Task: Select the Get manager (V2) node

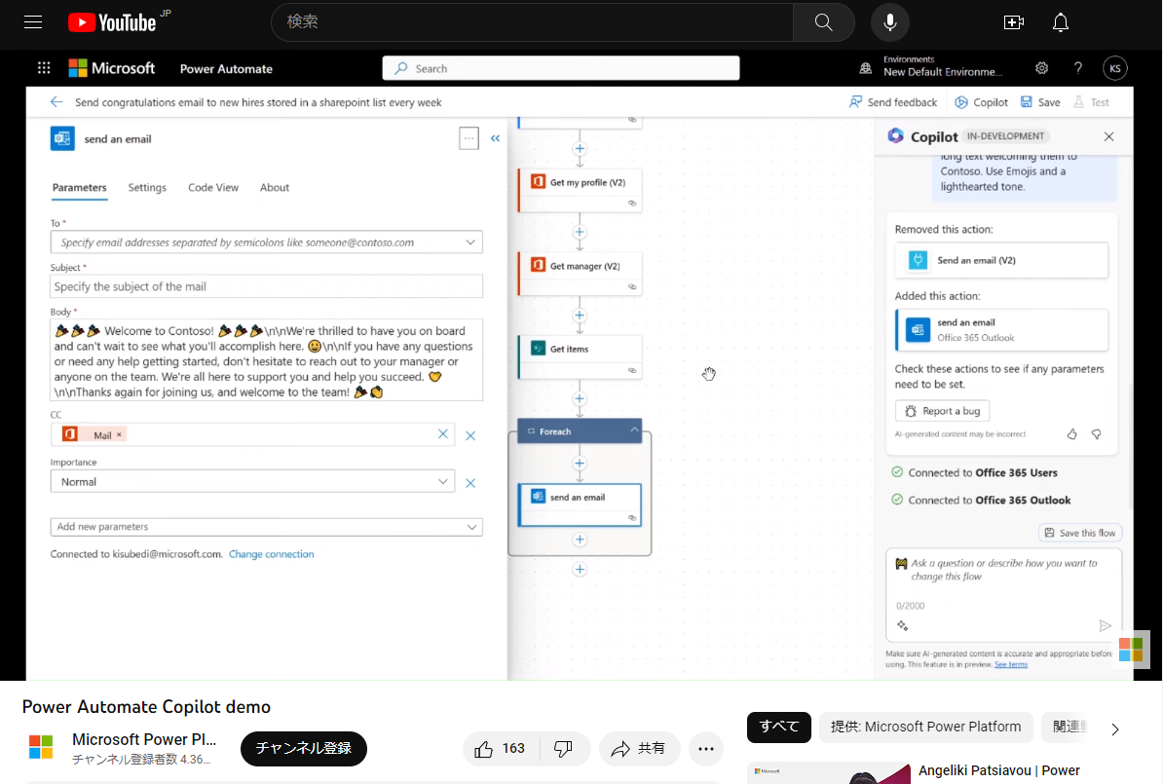Action: (x=580, y=274)
